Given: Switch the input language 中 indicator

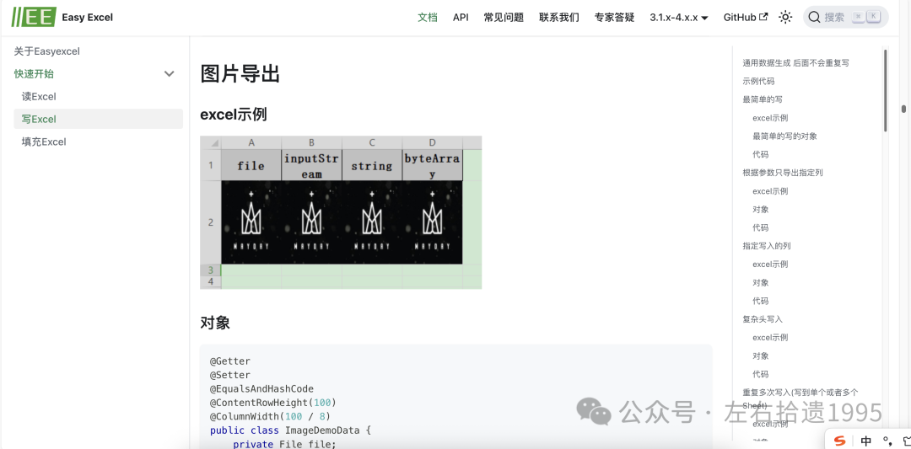Looking at the screenshot, I should pyautogui.click(x=866, y=441).
